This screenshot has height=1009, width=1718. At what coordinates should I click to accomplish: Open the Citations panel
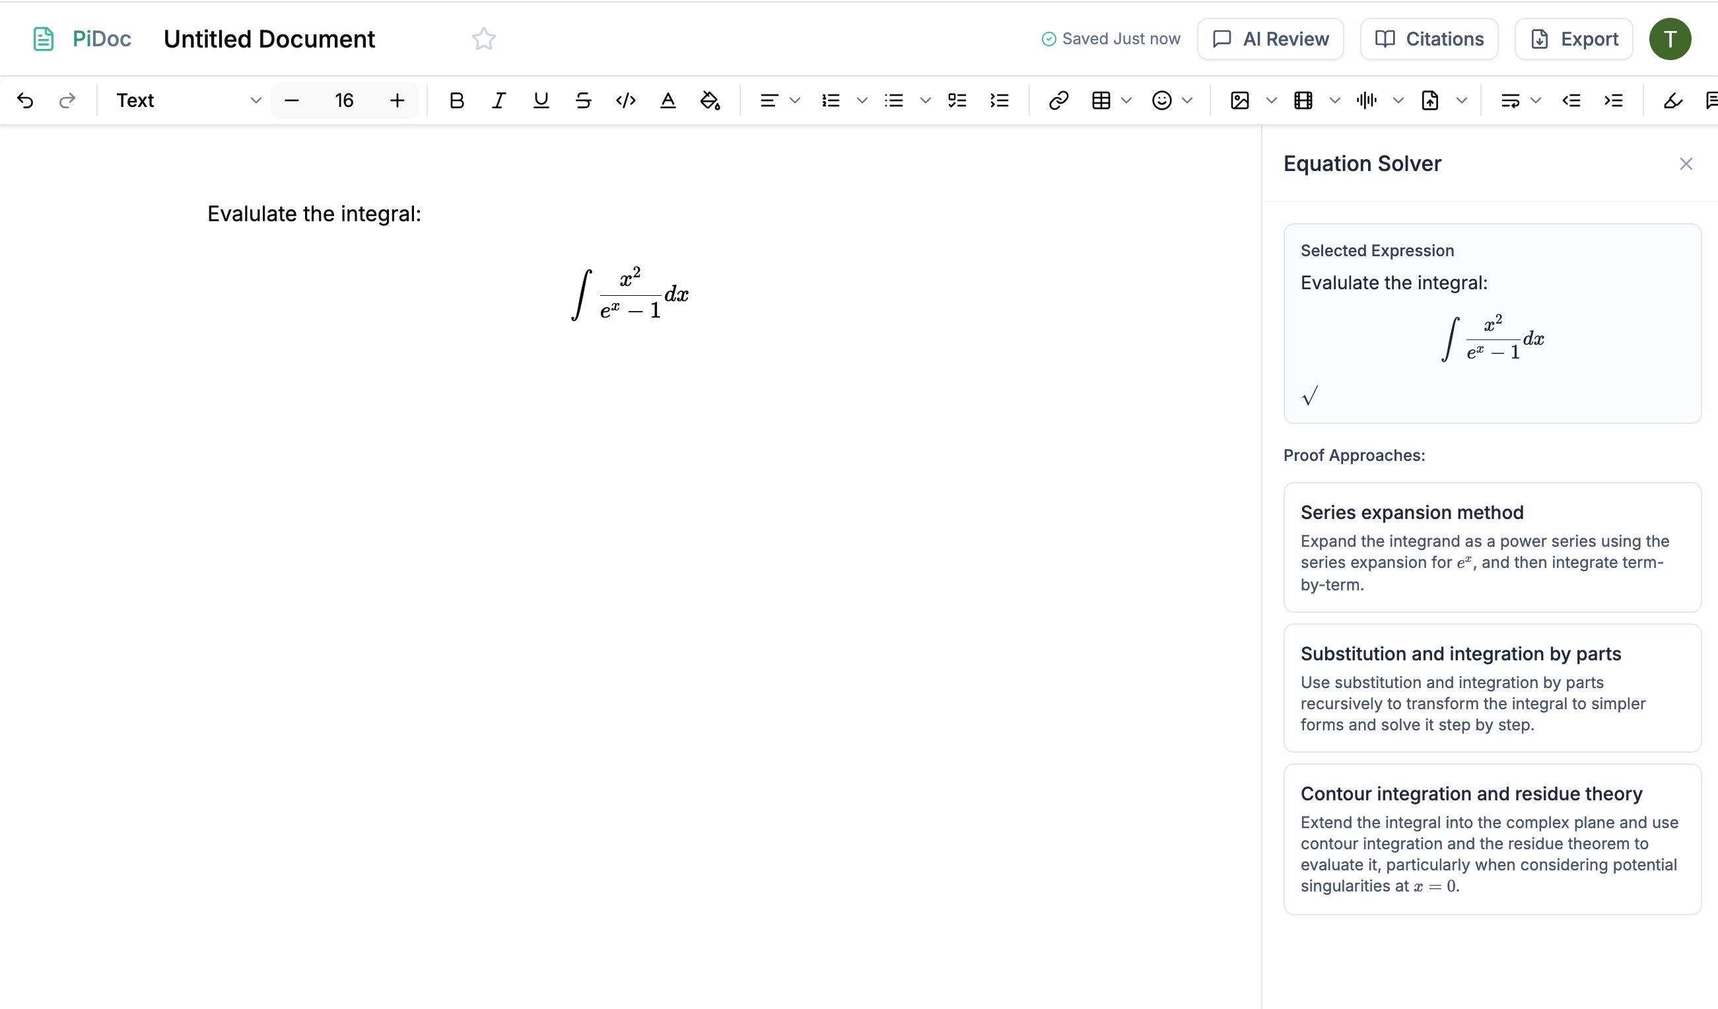[1428, 39]
